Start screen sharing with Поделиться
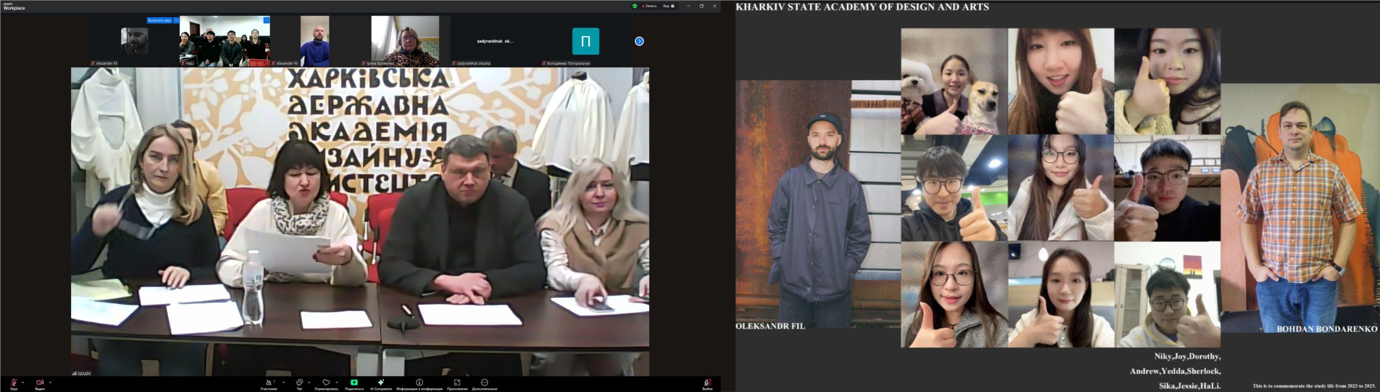 pos(354,383)
